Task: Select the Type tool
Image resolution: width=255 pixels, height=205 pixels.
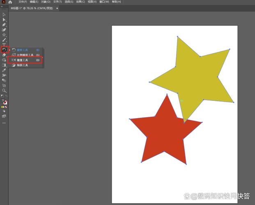Action: coord(4,45)
